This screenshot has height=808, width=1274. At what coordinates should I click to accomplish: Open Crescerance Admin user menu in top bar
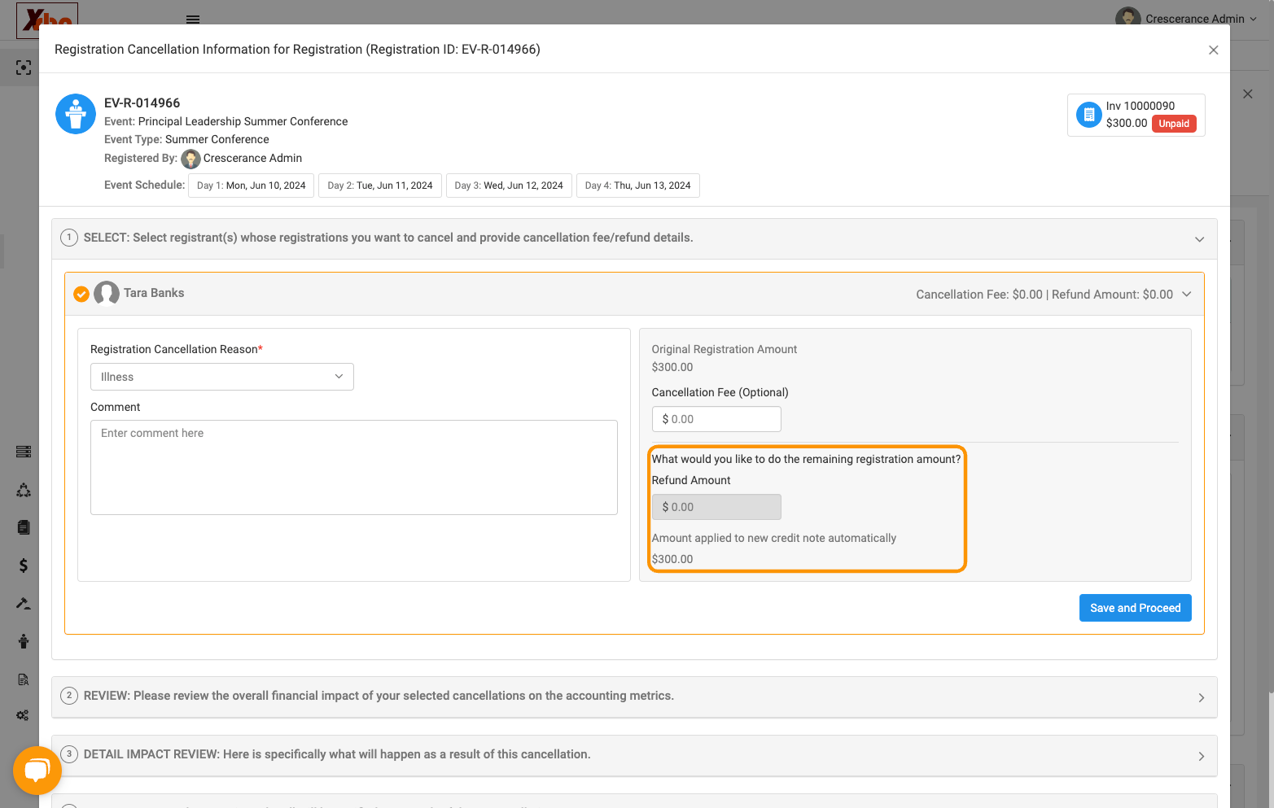pyautogui.click(x=1186, y=18)
